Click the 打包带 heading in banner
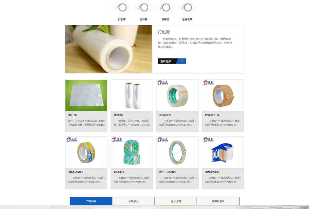This screenshot has width=309, height=209. [164, 32]
